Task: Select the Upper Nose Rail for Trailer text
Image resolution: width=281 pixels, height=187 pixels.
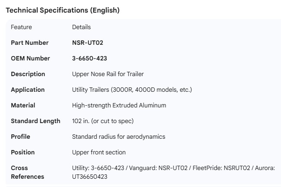Action: click(108, 74)
